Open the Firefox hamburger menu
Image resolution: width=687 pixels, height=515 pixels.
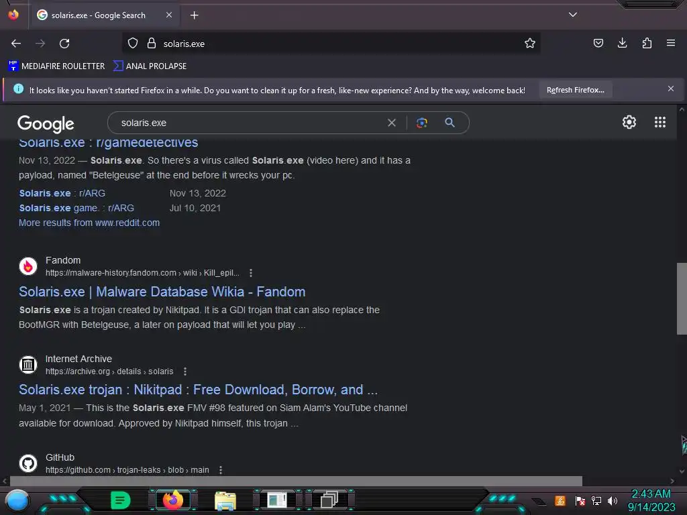coord(670,44)
